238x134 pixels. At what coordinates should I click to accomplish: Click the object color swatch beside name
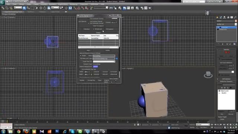click(x=236, y=21)
